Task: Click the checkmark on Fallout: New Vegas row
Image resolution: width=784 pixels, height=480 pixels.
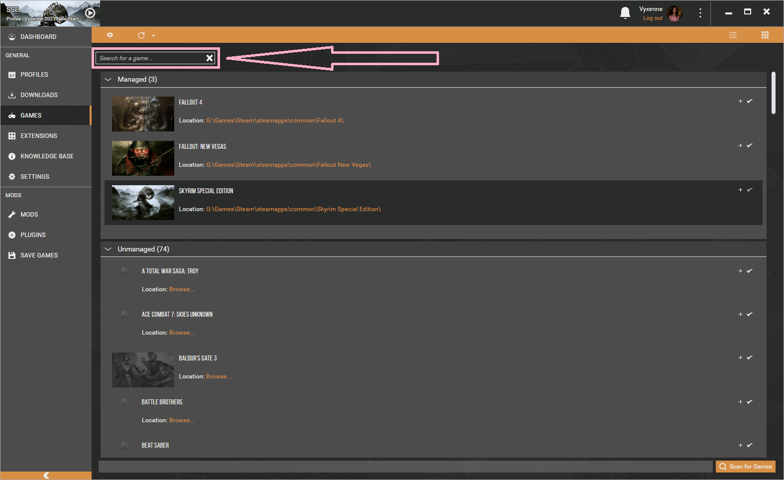Action: 750,145
